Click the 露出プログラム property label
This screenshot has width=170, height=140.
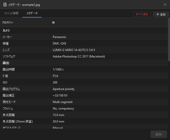pos(11,89)
